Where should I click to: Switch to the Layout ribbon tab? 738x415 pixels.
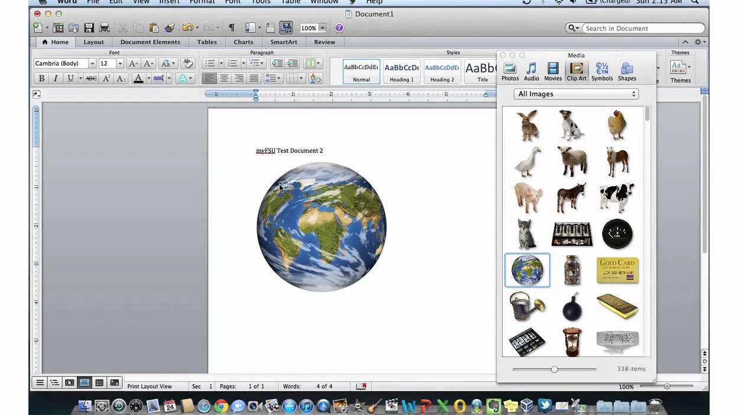coord(93,42)
